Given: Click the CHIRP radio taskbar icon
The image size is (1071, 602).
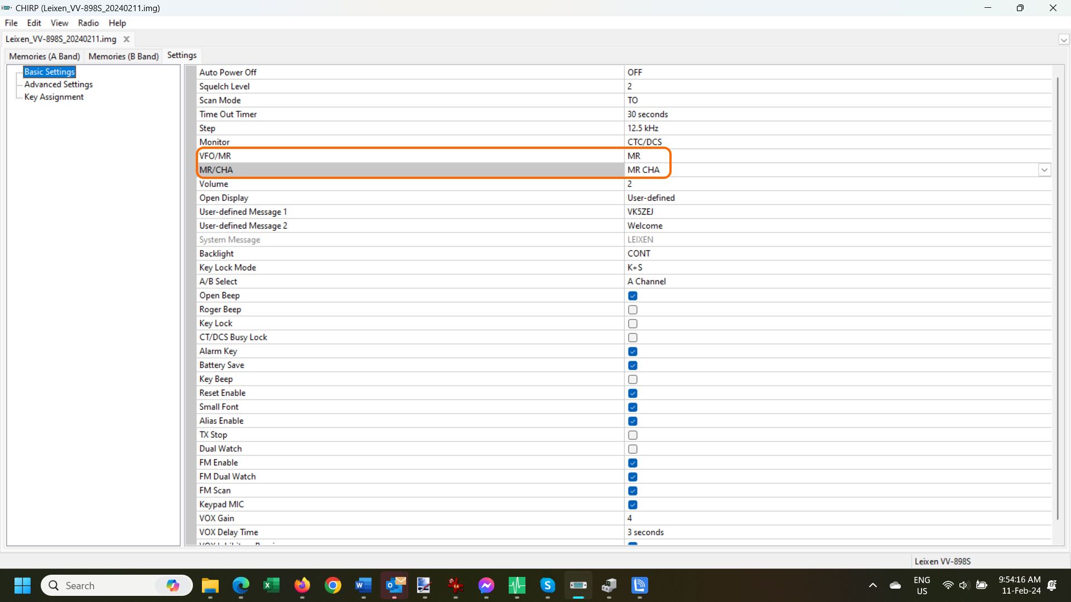Looking at the screenshot, I should (578, 585).
